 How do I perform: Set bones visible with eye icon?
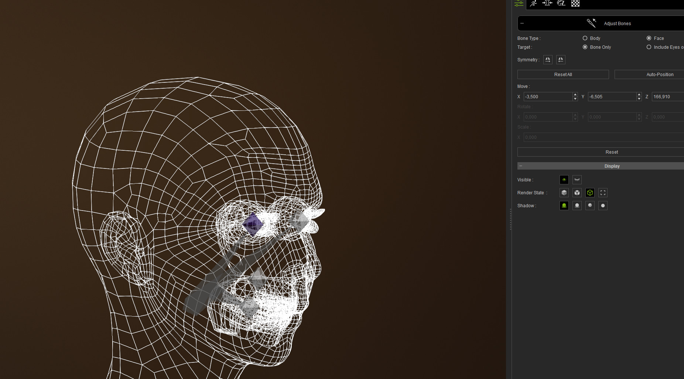564,180
